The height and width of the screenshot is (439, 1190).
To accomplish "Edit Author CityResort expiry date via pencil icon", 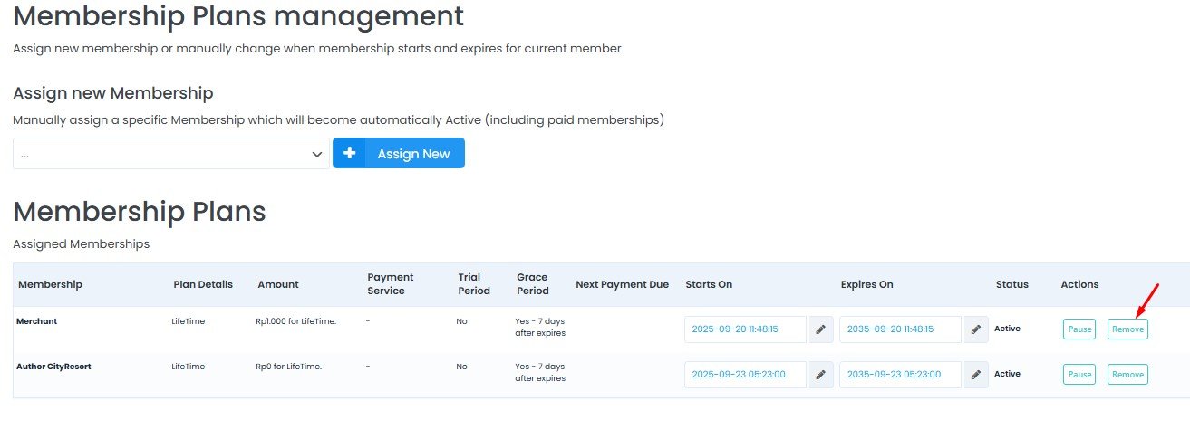I will coord(975,374).
